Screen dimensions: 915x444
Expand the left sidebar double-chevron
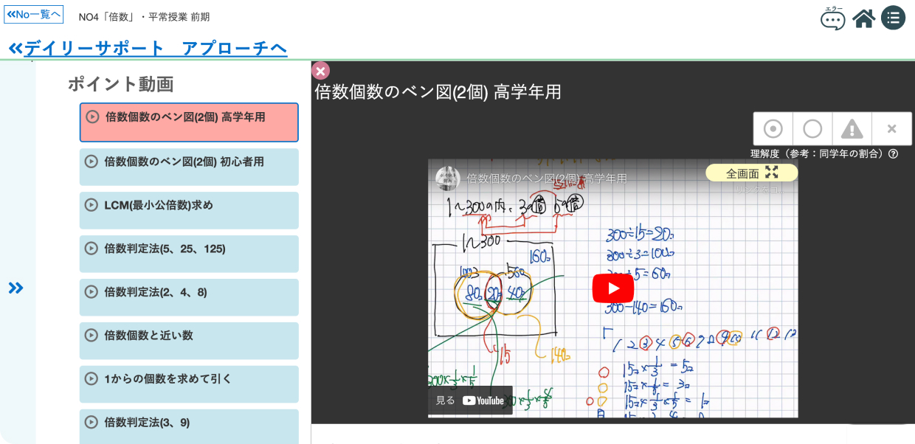click(15, 288)
